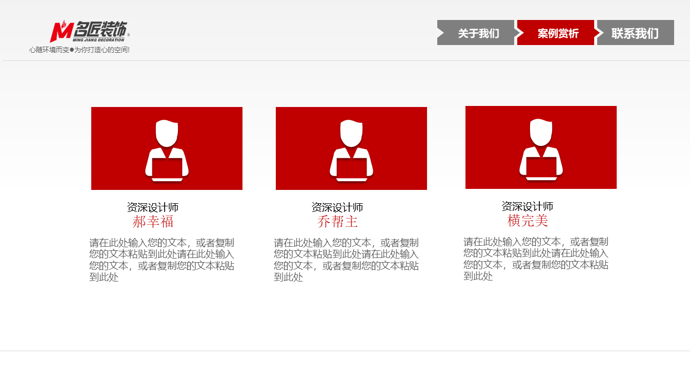Click the Ming Jiang Decoration logo
690x387 pixels.
click(x=90, y=32)
